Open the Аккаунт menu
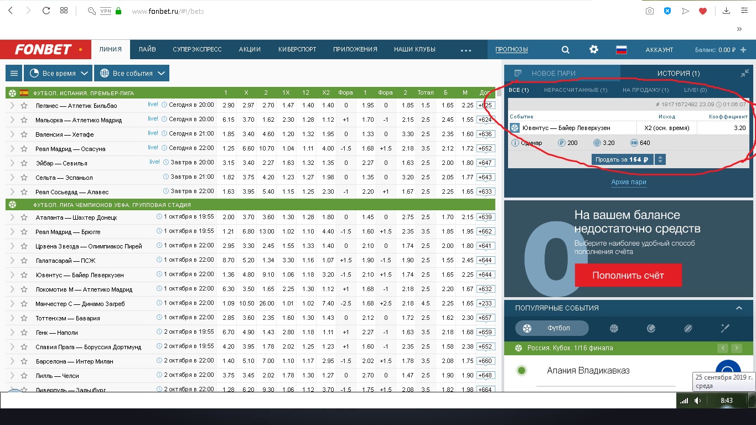Image resolution: width=756 pixels, height=425 pixels. click(659, 49)
